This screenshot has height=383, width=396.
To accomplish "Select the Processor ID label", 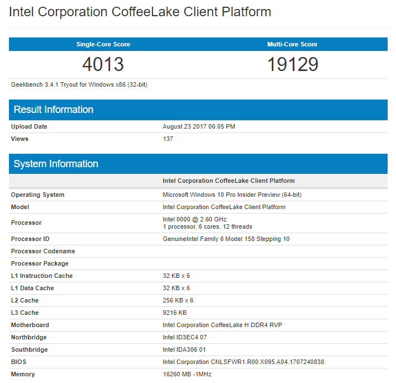I will pyautogui.click(x=30, y=239).
